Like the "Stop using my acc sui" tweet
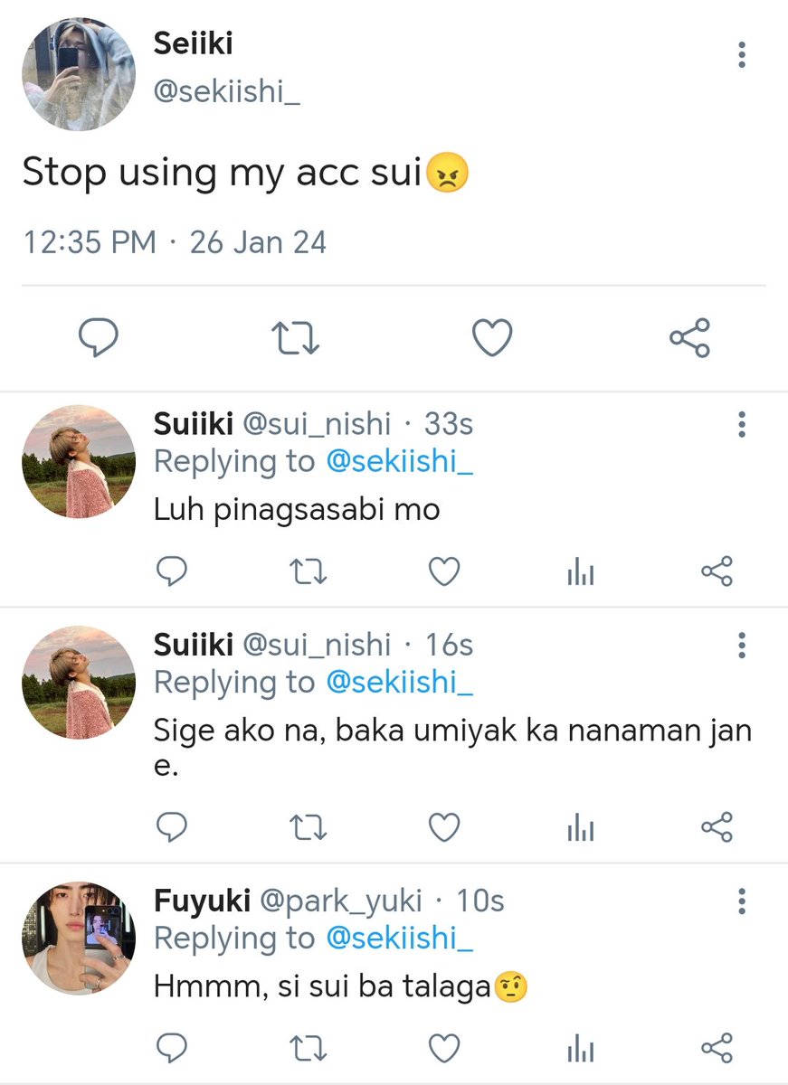 [x=492, y=338]
